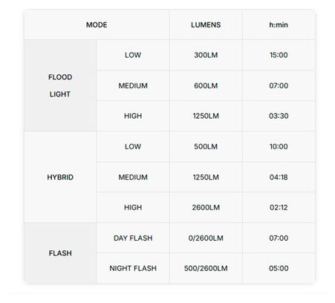Click the 300LM lumens value
This screenshot has width=335, height=303.
(x=206, y=55)
